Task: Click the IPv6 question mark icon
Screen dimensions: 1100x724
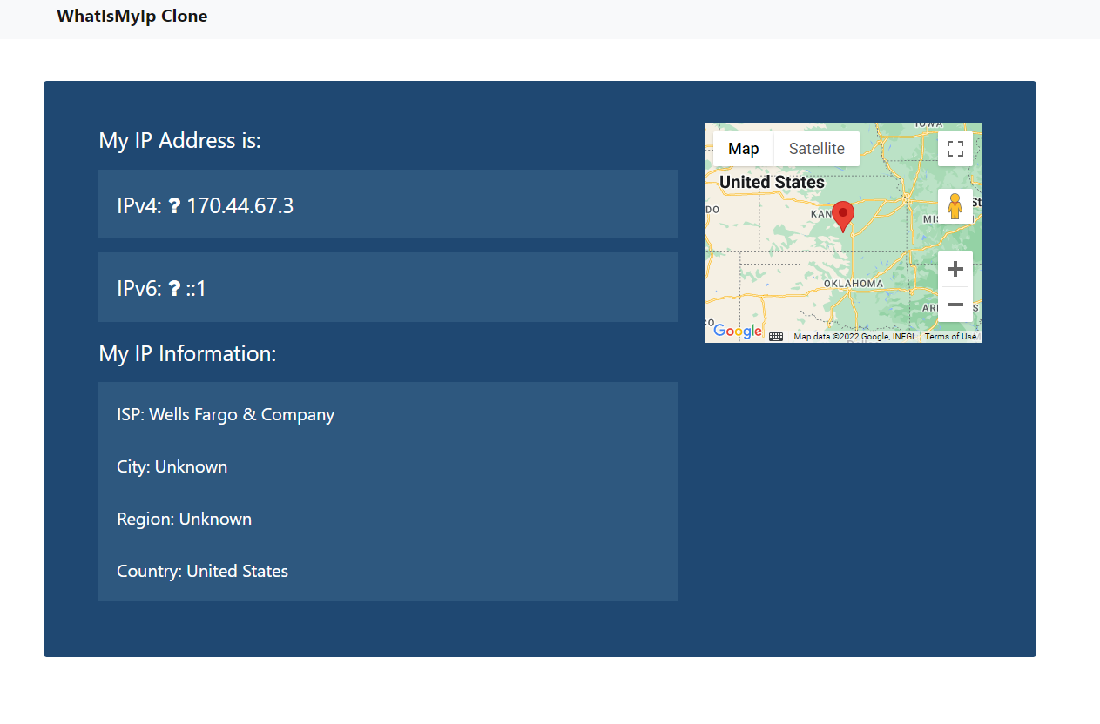Action: point(174,289)
